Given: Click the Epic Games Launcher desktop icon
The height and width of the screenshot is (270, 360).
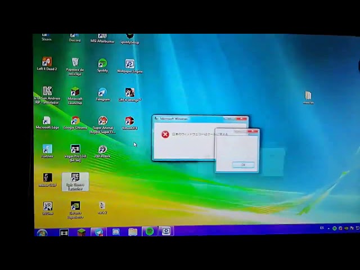Looking at the screenshot, I should 75,179.
